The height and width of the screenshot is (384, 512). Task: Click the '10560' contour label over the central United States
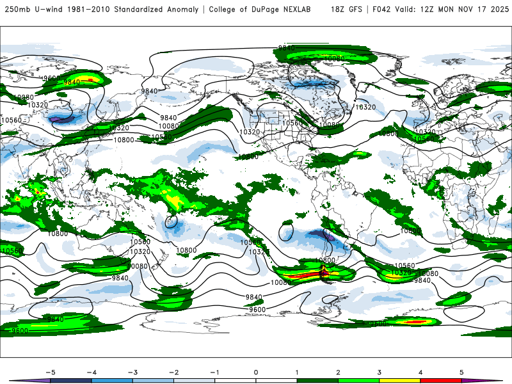[x=292, y=123]
